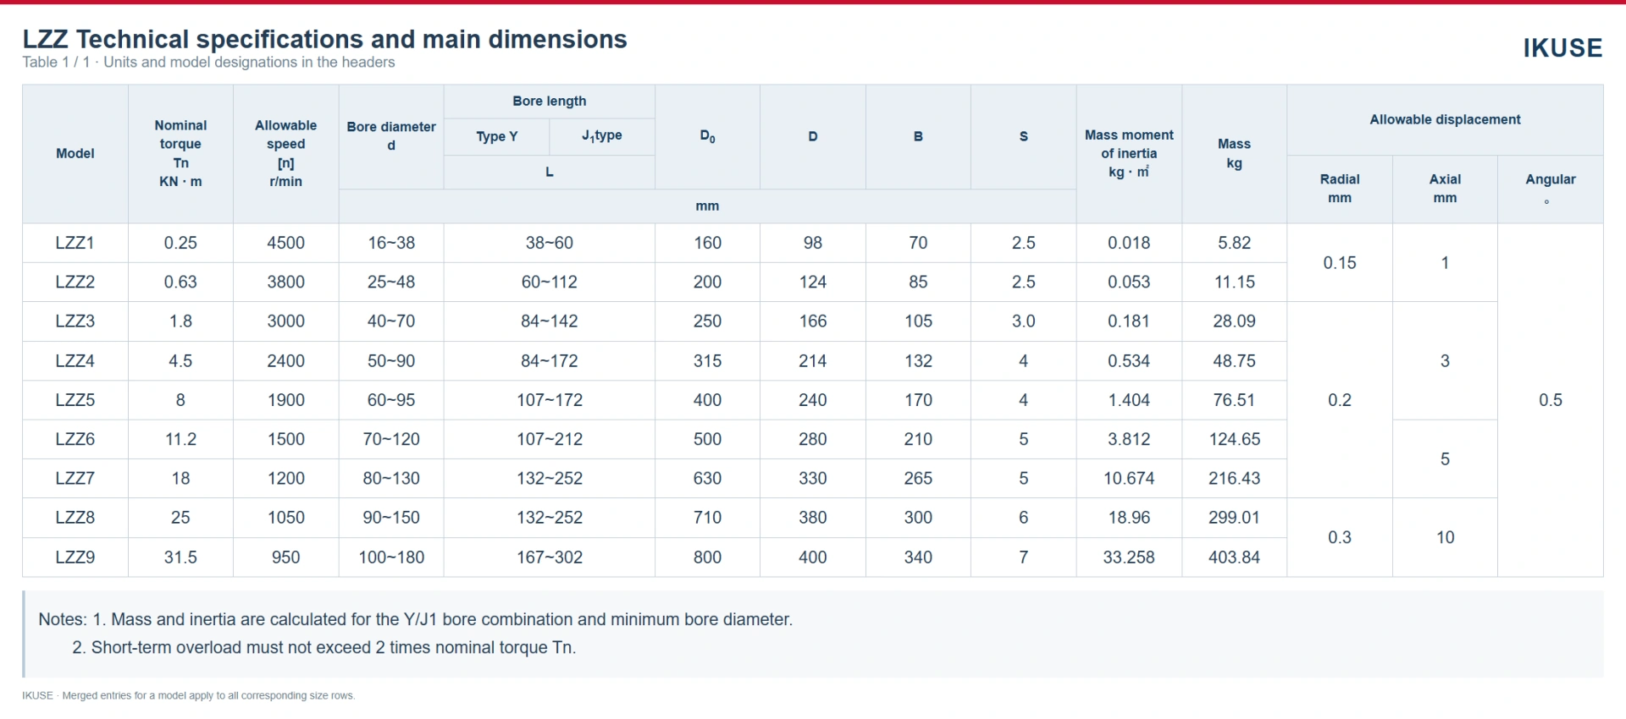Click note about short-term overload
The image size is (1626, 719).
324,648
